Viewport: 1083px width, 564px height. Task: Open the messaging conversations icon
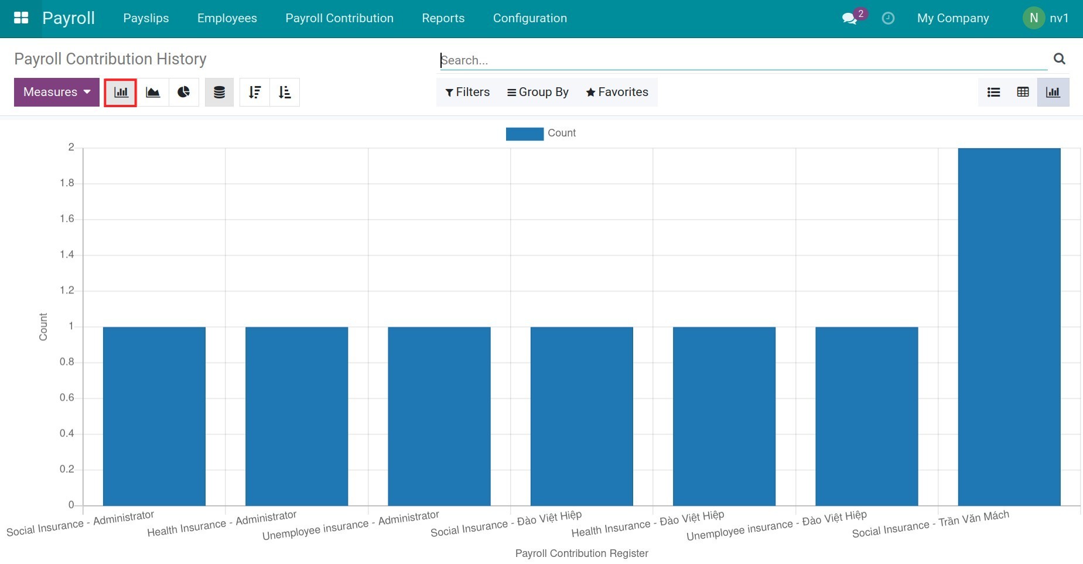[850, 18]
